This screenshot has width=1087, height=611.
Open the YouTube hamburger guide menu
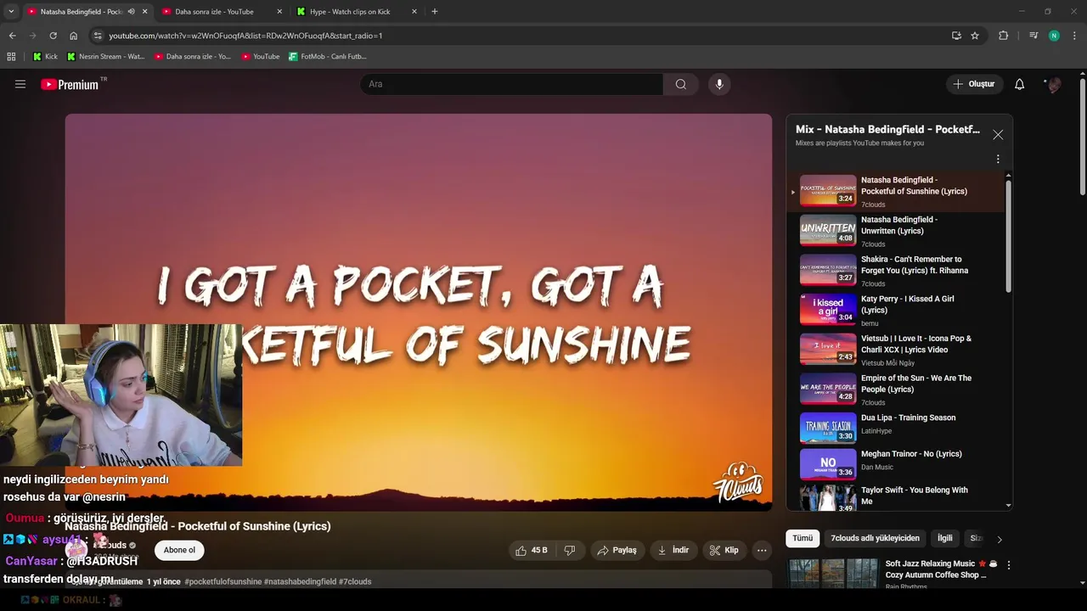[x=20, y=84]
